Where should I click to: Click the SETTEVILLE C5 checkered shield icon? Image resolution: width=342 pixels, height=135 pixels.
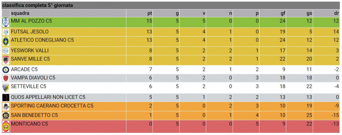click(6, 88)
